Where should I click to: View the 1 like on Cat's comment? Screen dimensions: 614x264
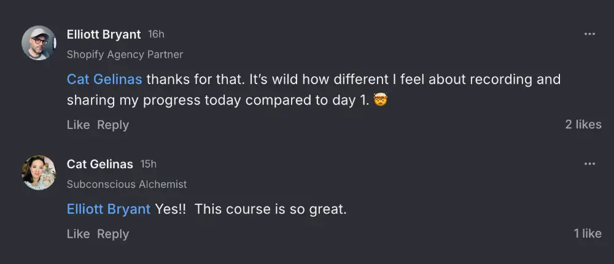pyautogui.click(x=588, y=234)
